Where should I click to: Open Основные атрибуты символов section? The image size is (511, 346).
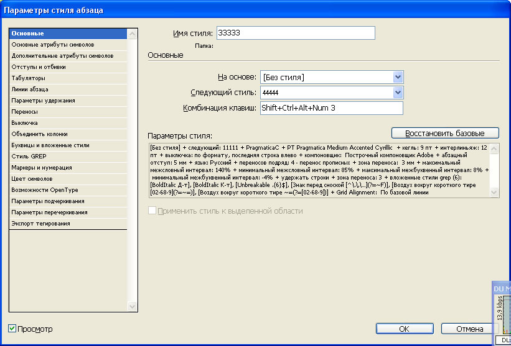click(68, 45)
